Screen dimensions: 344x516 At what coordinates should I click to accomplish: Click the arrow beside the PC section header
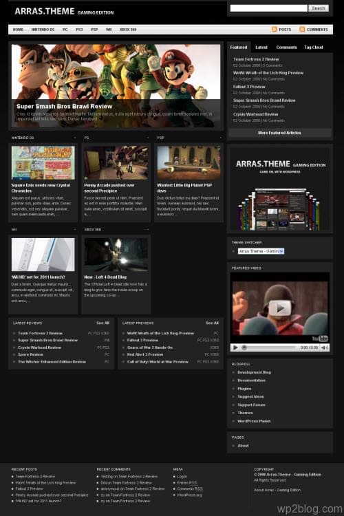click(147, 138)
